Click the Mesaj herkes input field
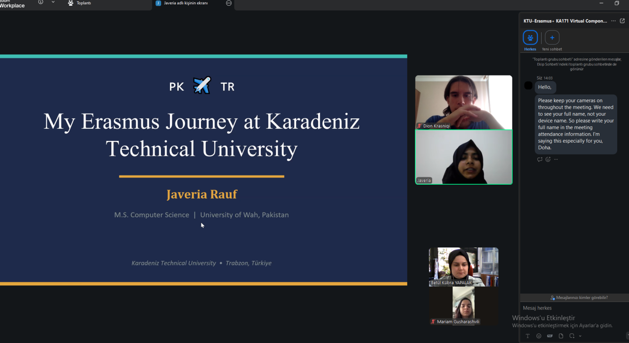The image size is (629, 343). 574,308
